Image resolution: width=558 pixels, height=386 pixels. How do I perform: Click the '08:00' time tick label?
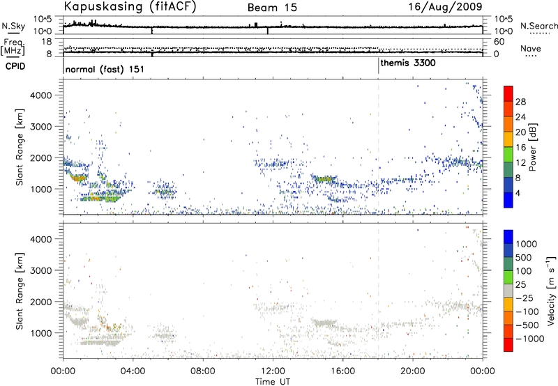pyautogui.click(x=203, y=371)
